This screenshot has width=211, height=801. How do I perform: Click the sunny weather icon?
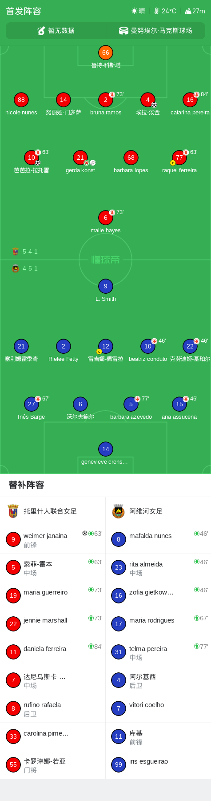tap(134, 11)
